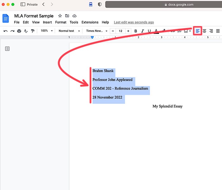Show the document outline icon
Screen dimensions: 222x190
pos(7,48)
